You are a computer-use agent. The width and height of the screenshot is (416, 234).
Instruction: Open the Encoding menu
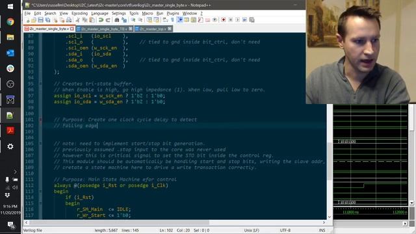pyautogui.click(x=79, y=13)
